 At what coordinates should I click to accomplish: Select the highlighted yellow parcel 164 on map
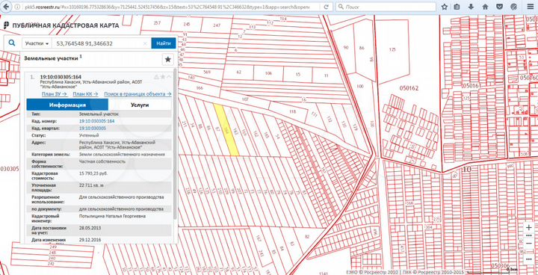(227, 130)
